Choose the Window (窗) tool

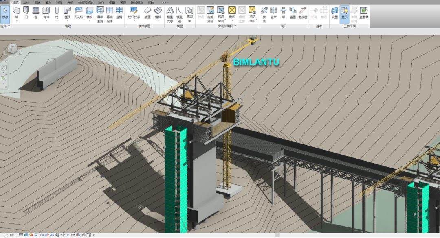(35, 13)
